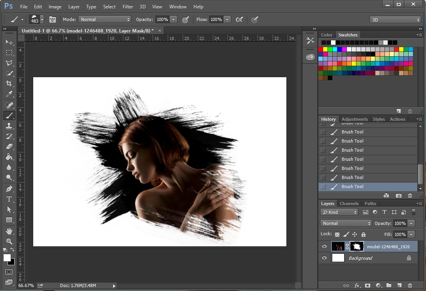Open the layer blend mode dropdown
Image resolution: width=426 pixels, height=291 pixels.
(346, 223)
